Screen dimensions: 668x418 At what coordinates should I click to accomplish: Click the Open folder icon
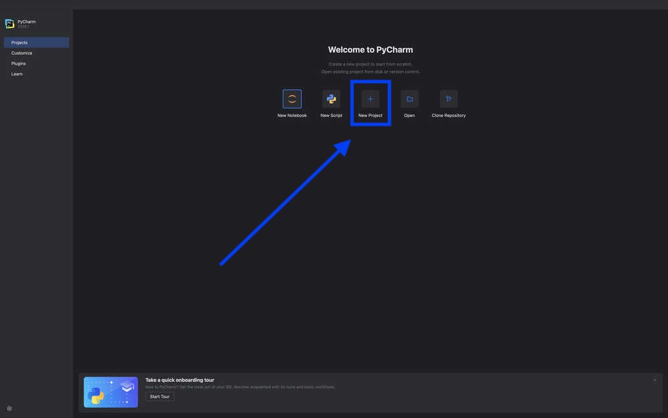[409, 99]
